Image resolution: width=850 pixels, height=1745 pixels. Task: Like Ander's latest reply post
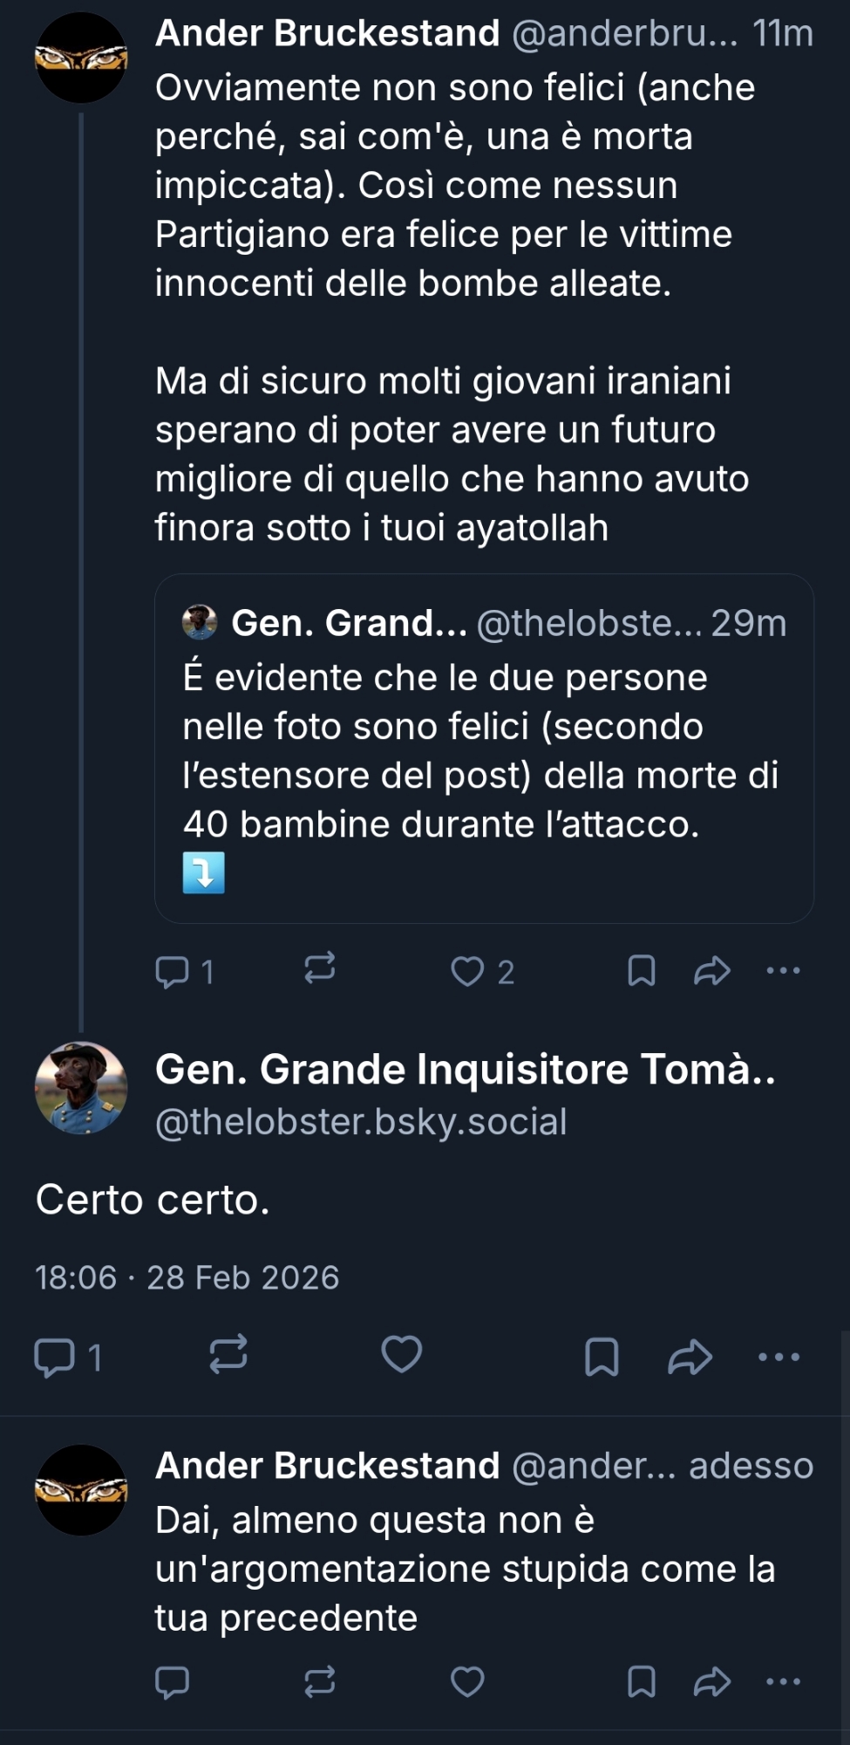[467, 1682]
